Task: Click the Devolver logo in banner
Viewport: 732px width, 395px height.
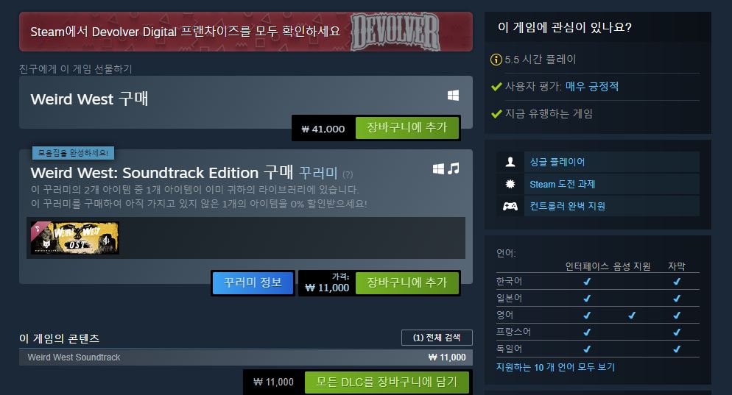Action: 395,32
